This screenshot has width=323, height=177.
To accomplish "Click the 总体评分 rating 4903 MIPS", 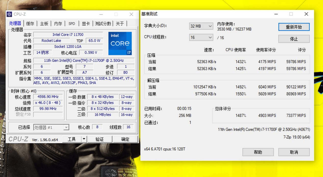I will pyautogui.click(x=267, y=115).
